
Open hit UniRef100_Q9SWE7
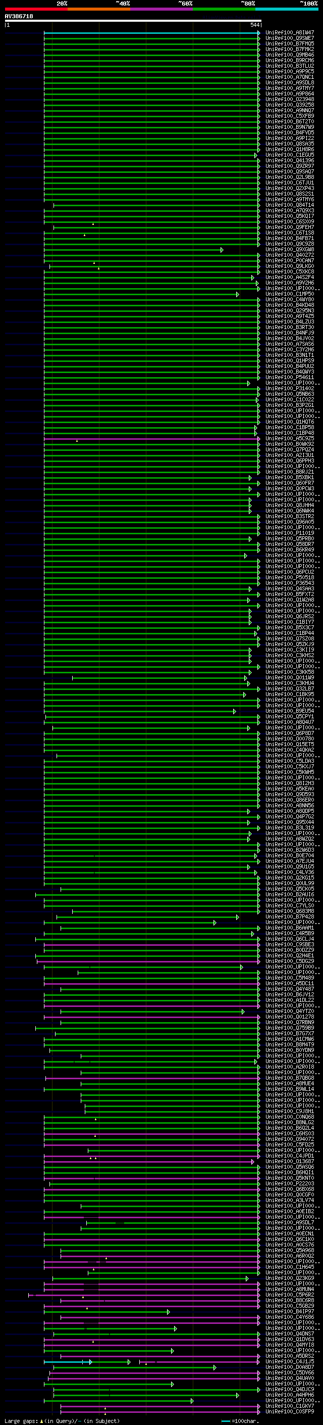(289, 38)
